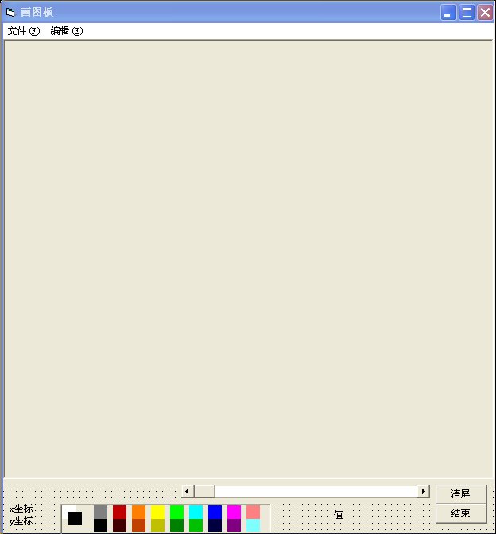Screen dimensions: 496x534
Task: Pick the orange color swatch
Action: [x=138, y=512]
